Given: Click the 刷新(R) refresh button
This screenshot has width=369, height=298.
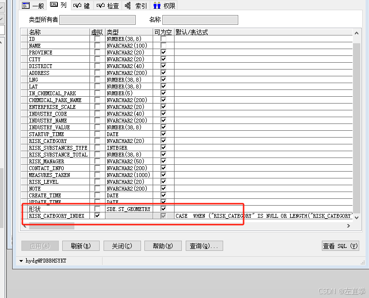Looking at the screenshot, I should pos(81,246).
